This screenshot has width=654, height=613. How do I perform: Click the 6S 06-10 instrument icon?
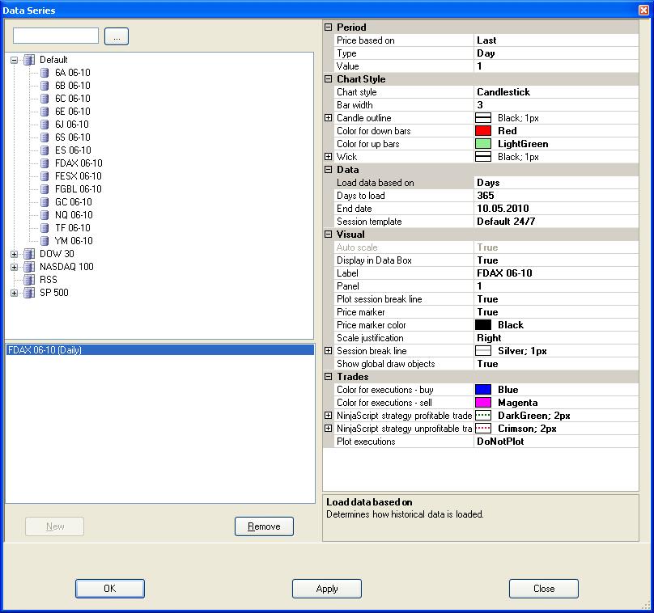tap(45, 137)
